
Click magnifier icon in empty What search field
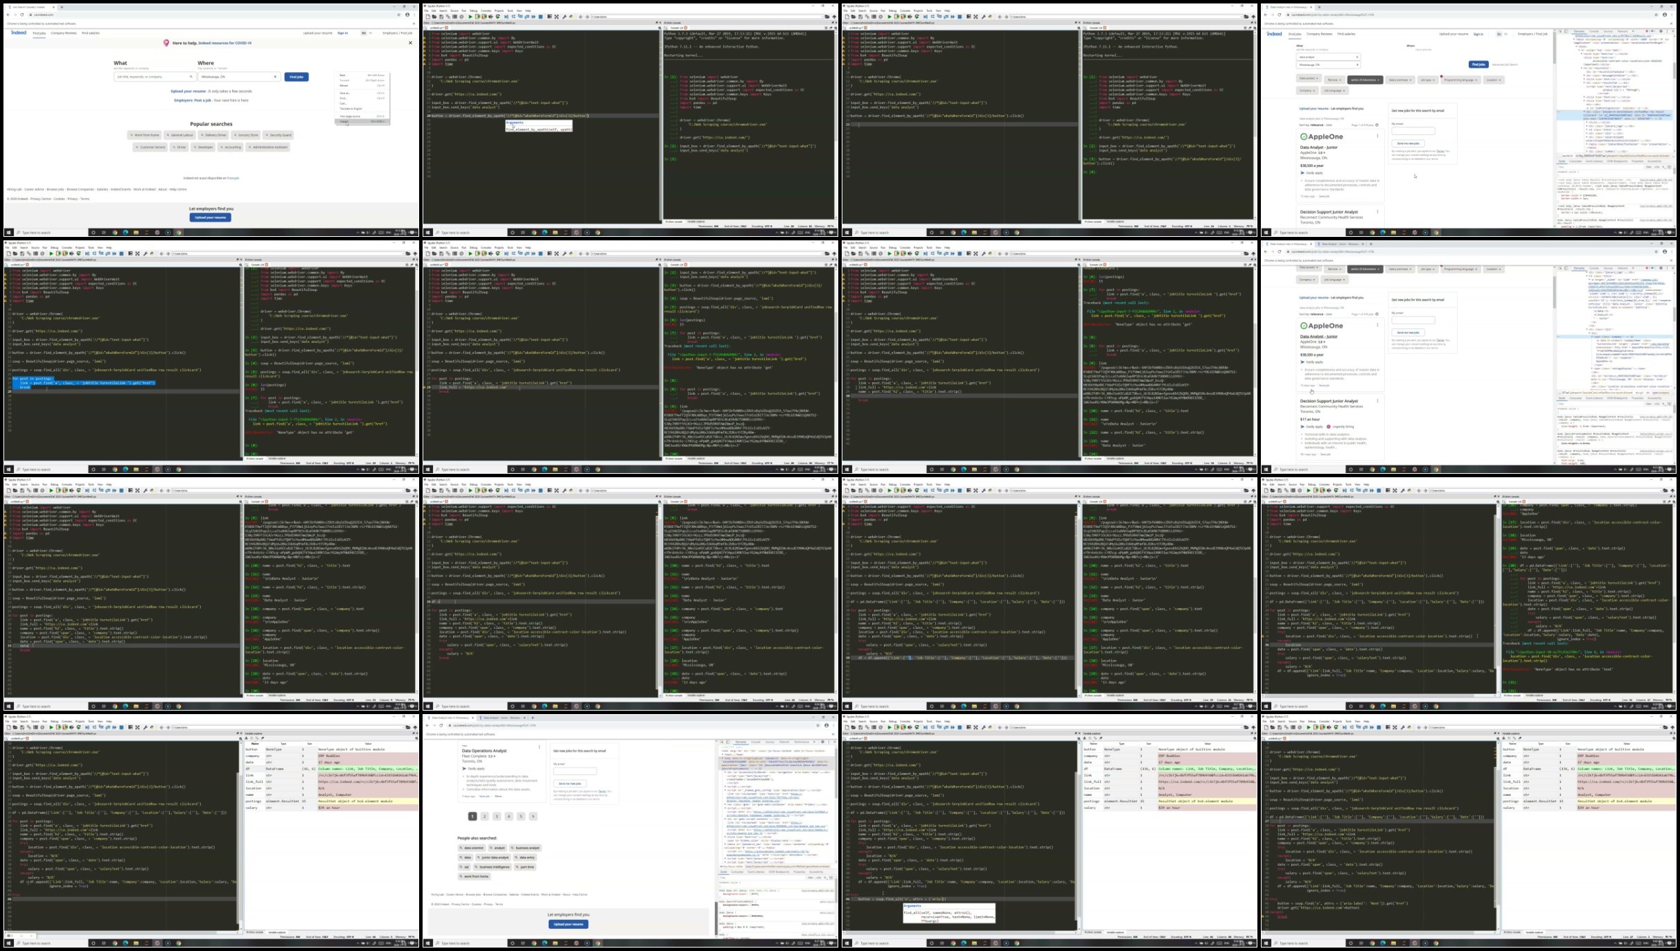point(191,77)
